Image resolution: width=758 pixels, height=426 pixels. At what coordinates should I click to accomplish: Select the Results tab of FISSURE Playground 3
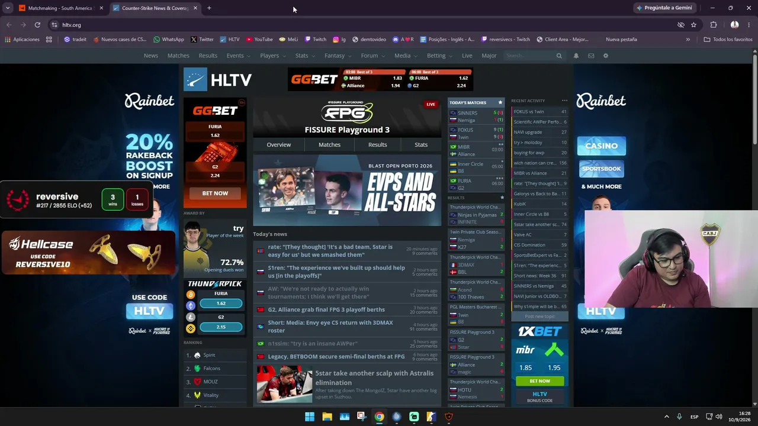[x=378, y=144]
